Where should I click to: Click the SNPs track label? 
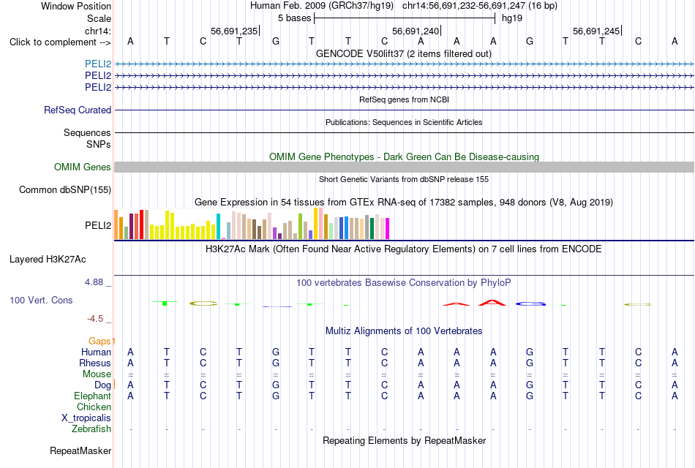(x=99, y=144)
